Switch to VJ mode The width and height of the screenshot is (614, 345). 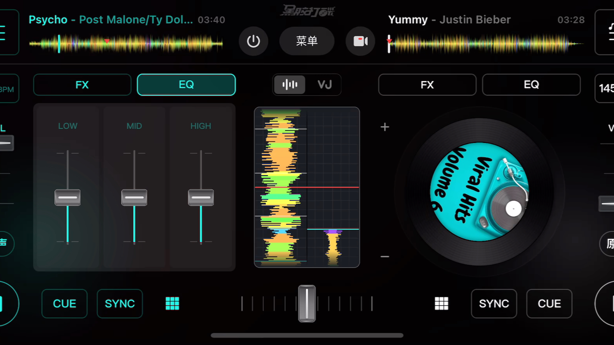(x=324, y=84)
